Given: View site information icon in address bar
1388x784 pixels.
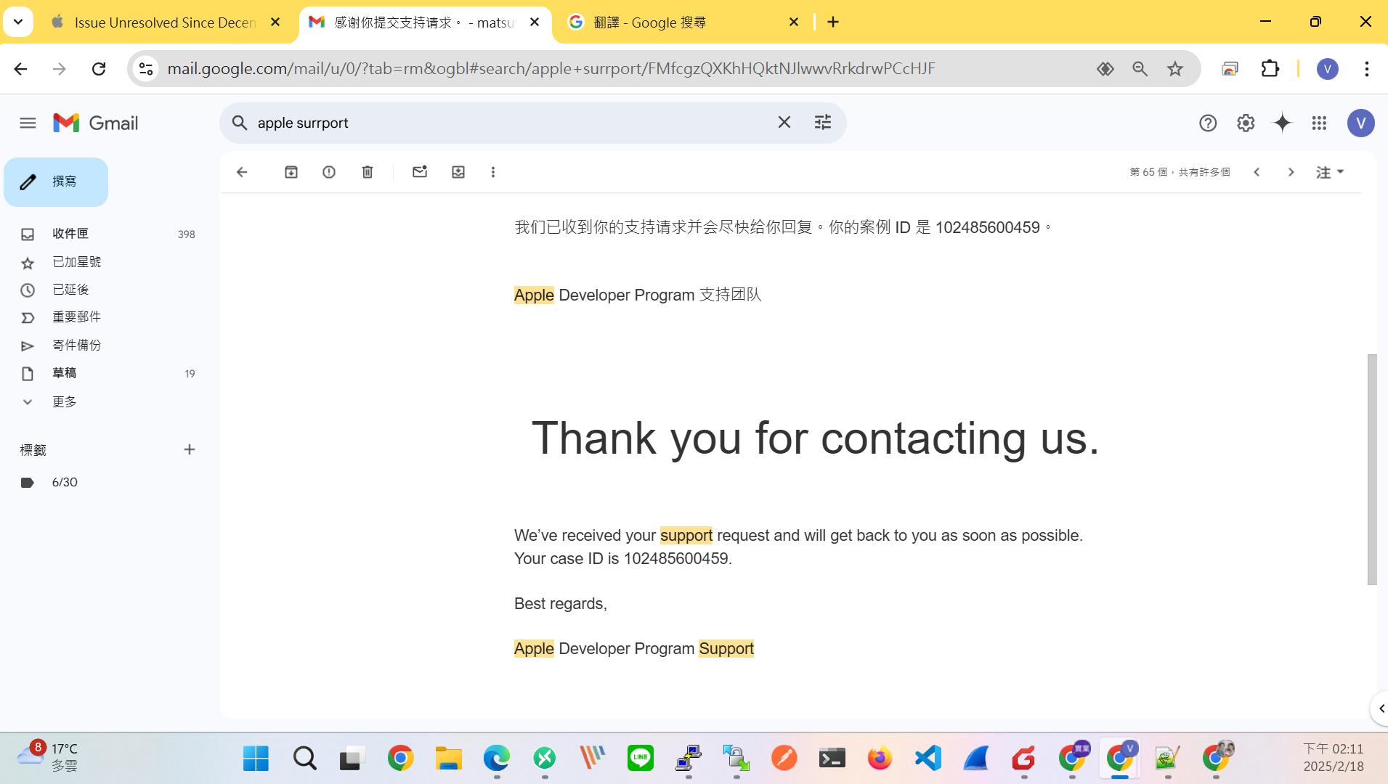Looking at the screenshot, I should (146, 69).
